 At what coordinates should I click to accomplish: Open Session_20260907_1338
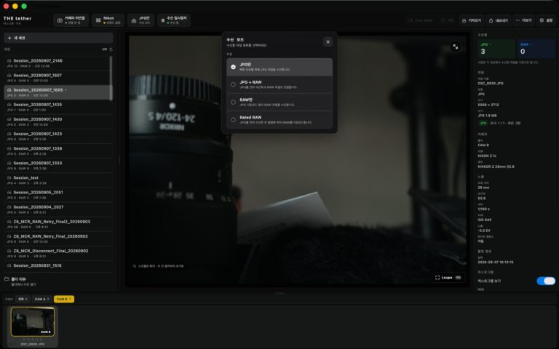pyautogui.click(x=57, y=151)
